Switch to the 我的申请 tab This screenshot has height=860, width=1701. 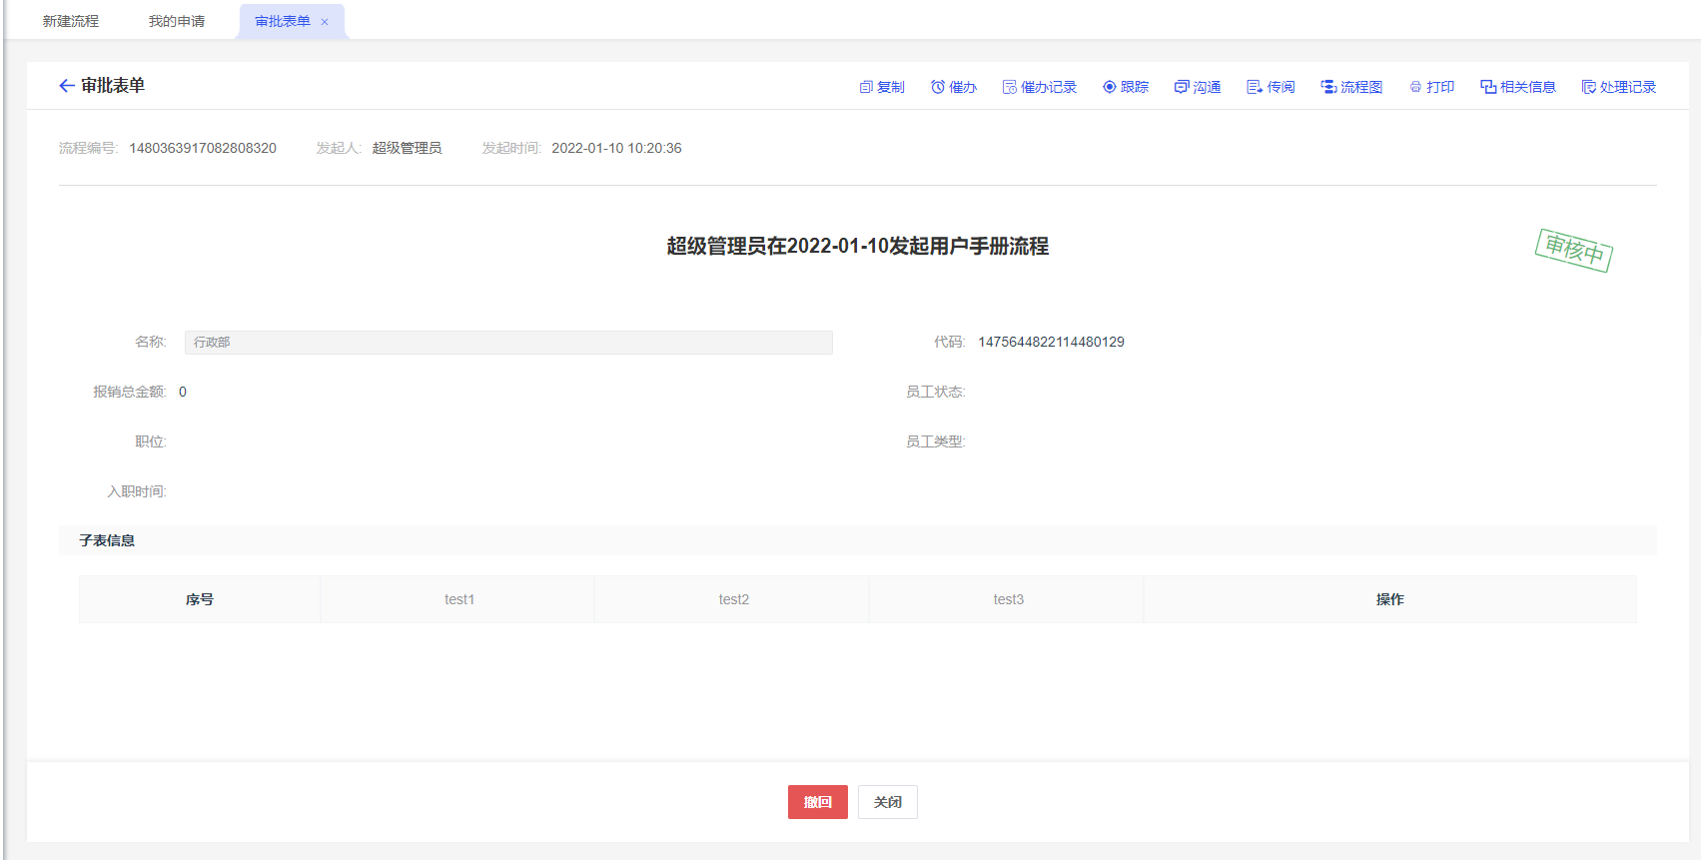[177, 21]
